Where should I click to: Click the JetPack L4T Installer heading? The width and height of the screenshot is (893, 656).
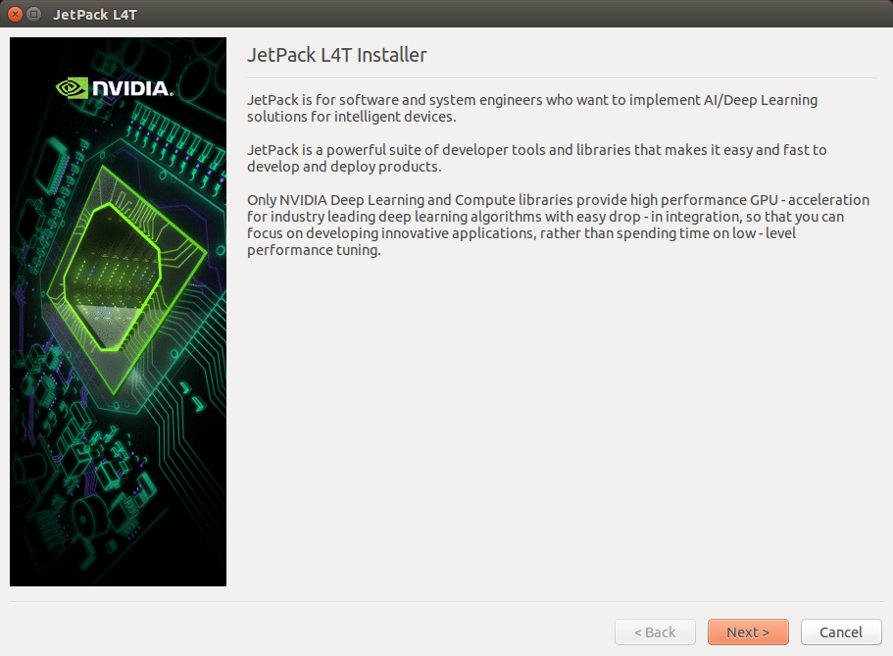coord(336,55)
